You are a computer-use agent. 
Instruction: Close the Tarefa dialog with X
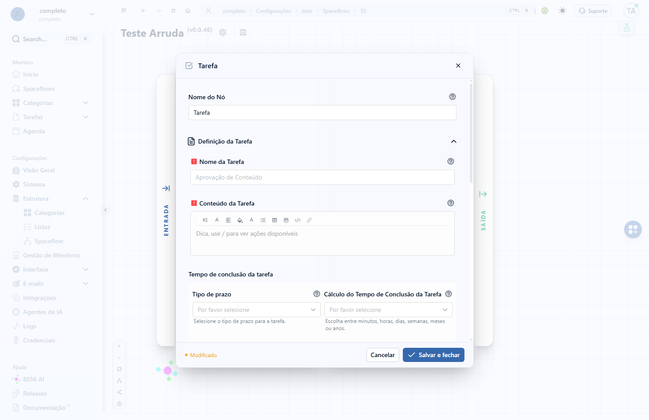pyautogui.click(x=458, y=66)
